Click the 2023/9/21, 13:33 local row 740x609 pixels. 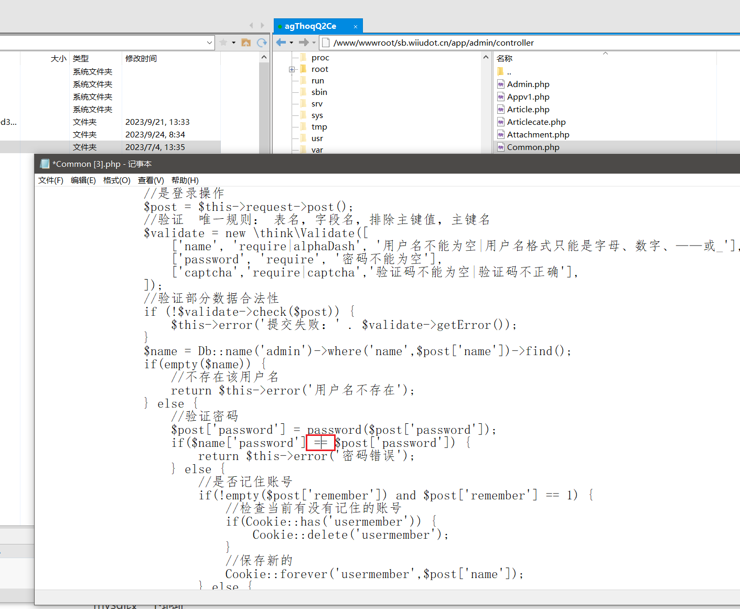(x=110, y=122)
